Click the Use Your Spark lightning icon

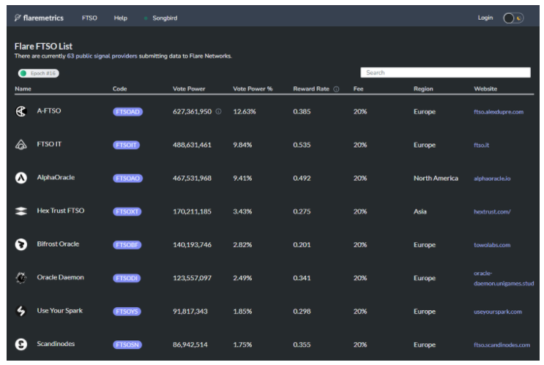point(21,311)
